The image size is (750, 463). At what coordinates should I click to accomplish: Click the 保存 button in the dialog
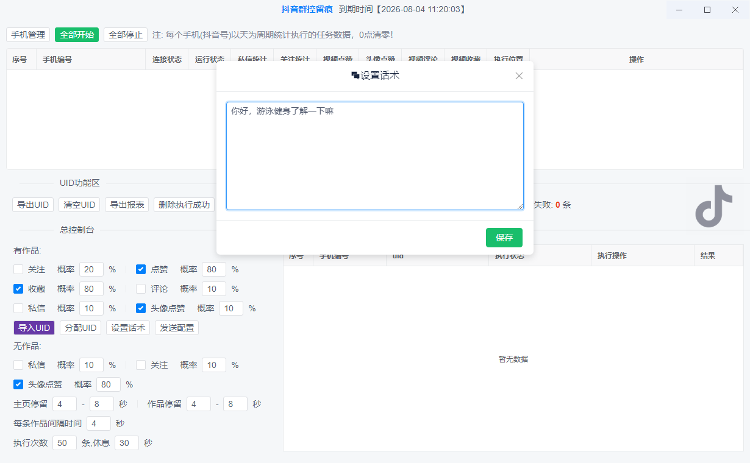[504, 238]
